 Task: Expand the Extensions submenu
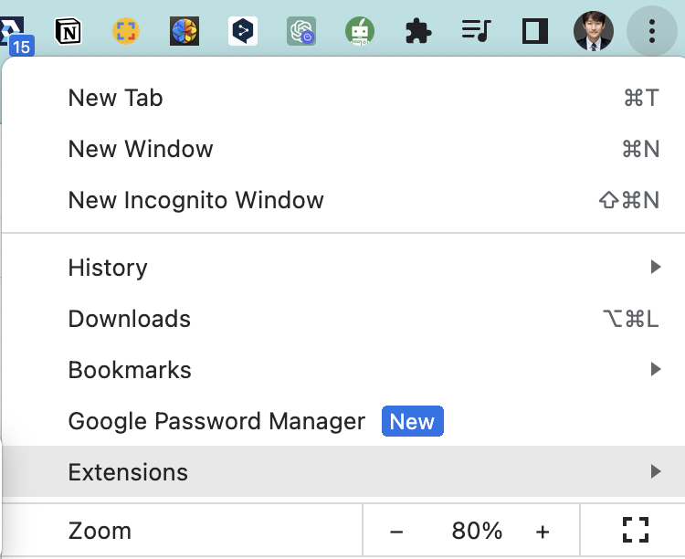(343, 471)
